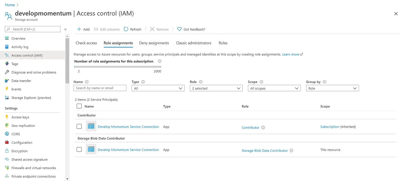This screenshot has width=405, height=181.
Task: Click the Access control (IAM) sidebar icon
Action: pos(7,55)
